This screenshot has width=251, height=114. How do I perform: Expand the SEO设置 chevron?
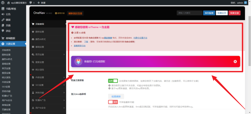64,85
